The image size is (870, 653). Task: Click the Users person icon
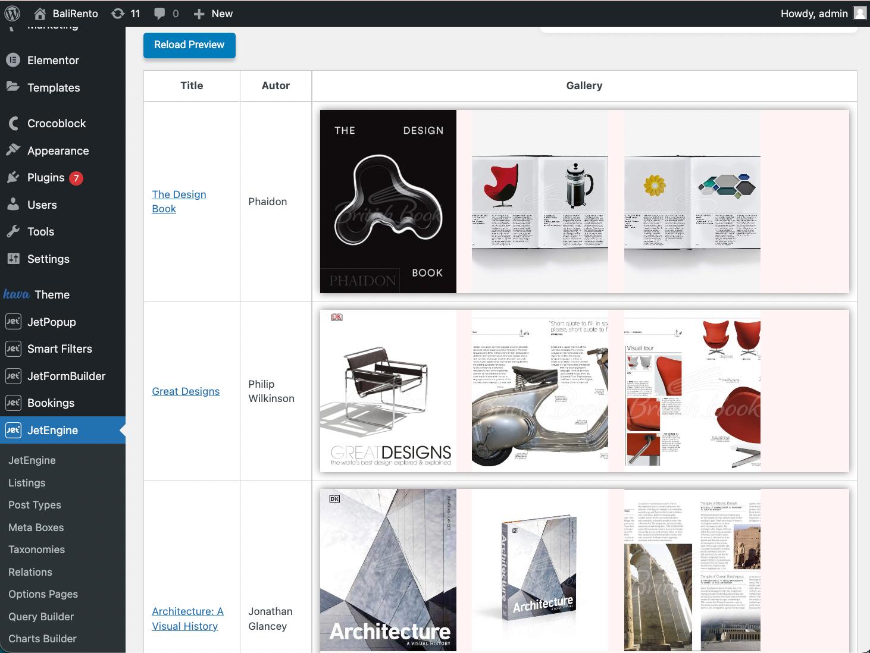coord(13,205)
